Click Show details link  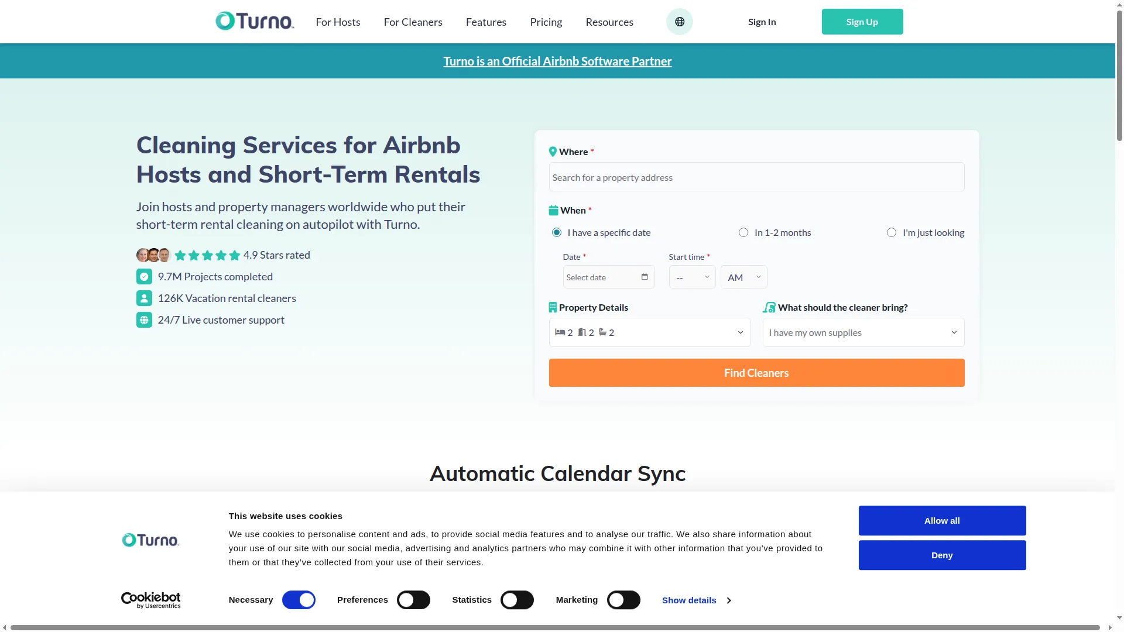pos(689,600)
